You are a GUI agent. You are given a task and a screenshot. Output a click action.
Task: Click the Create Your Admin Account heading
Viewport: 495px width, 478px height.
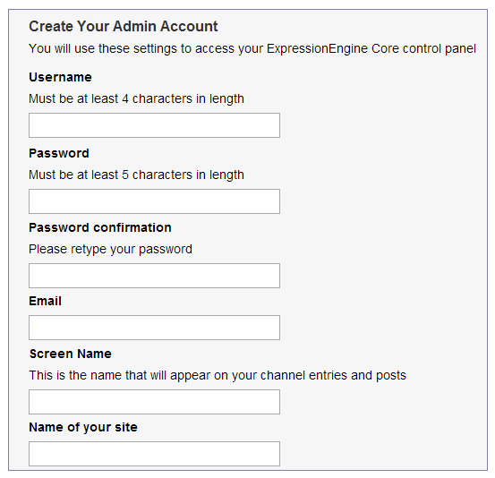124,26
